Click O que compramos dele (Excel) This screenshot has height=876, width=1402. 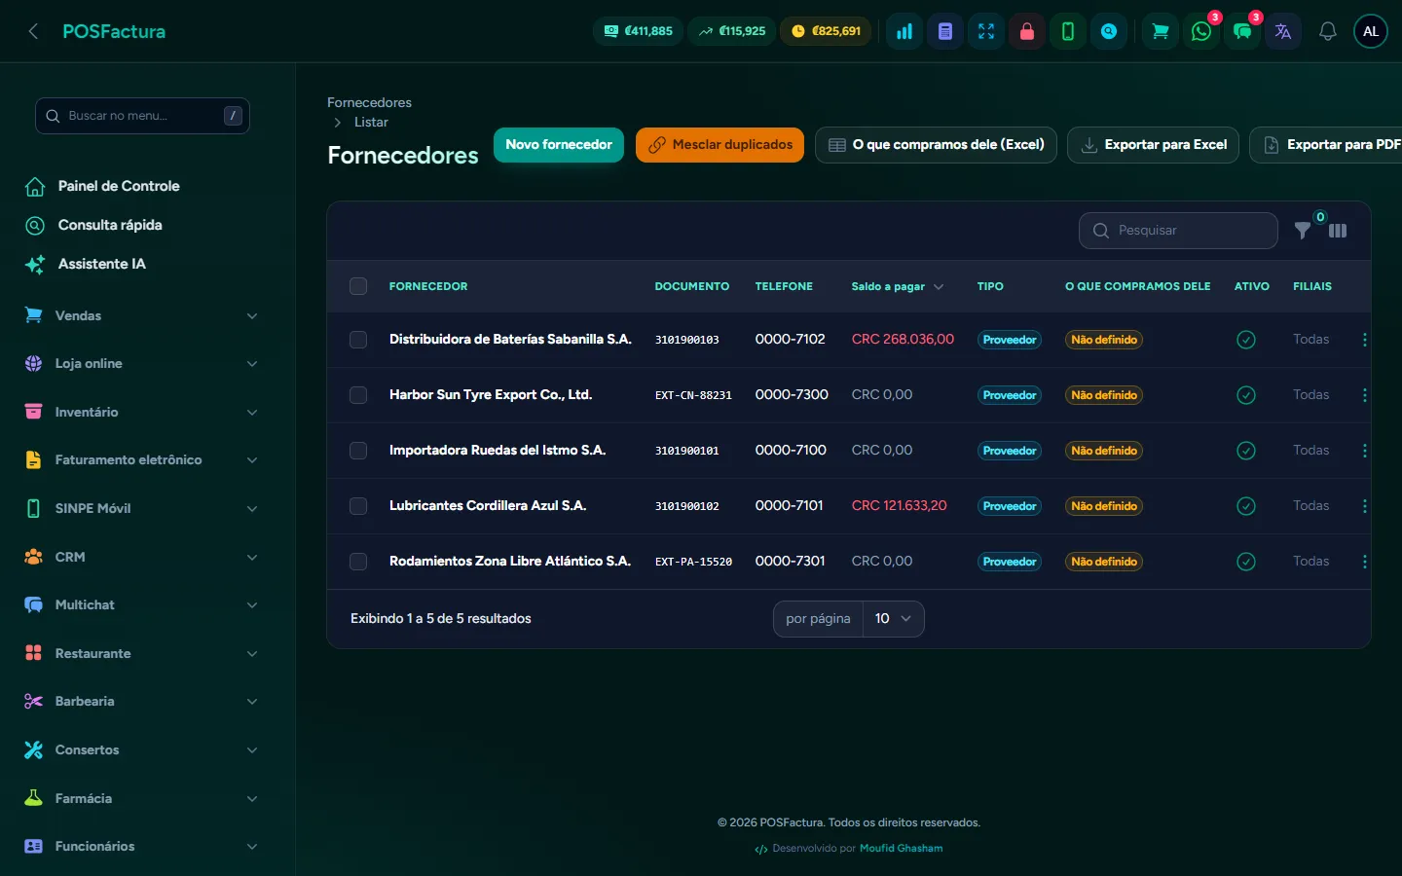(x=936, y=145)
